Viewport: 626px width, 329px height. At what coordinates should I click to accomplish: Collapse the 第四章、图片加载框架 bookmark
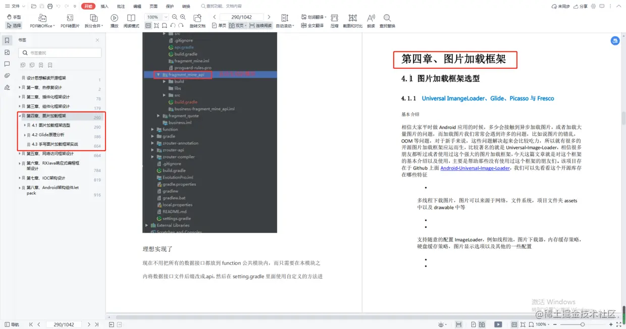pyautogui.click(x=20, y=116)
